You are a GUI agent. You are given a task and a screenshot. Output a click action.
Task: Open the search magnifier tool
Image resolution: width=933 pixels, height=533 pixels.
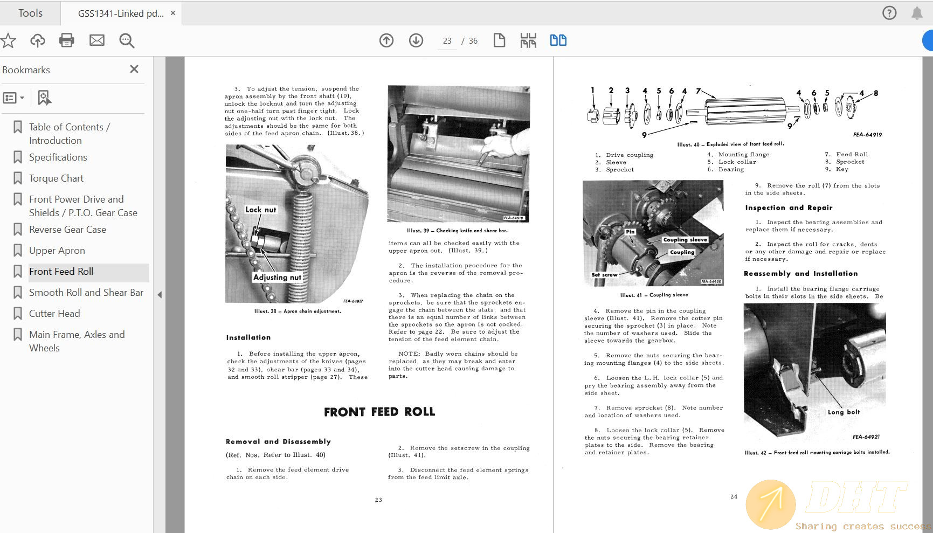click(x=127, y=40)
